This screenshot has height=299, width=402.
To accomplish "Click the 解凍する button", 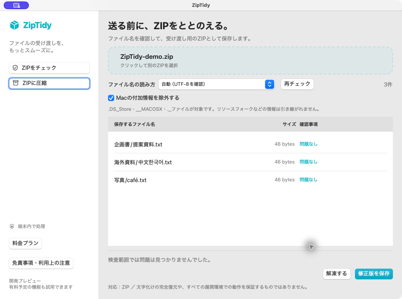I will (x=336, y=274).
